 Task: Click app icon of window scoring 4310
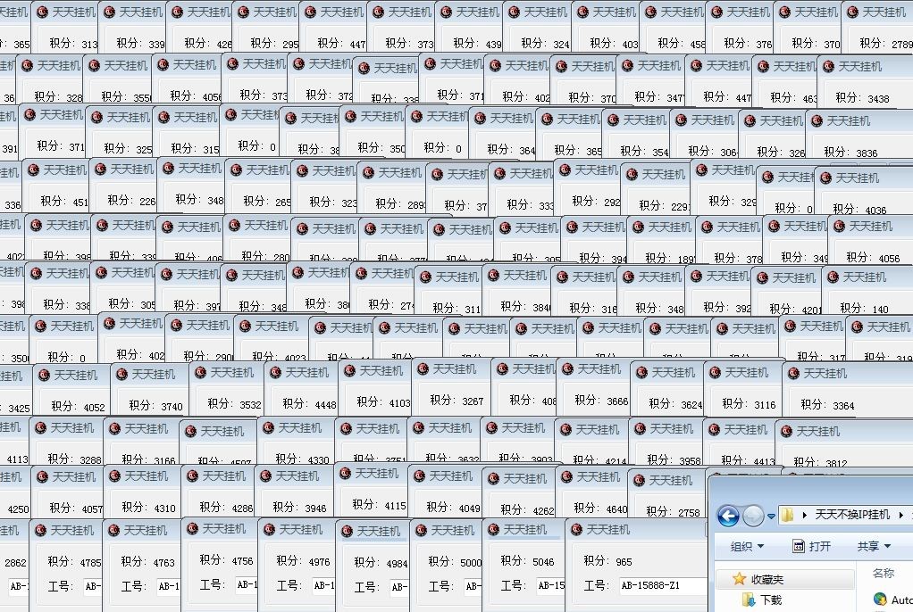click(114, 476)
